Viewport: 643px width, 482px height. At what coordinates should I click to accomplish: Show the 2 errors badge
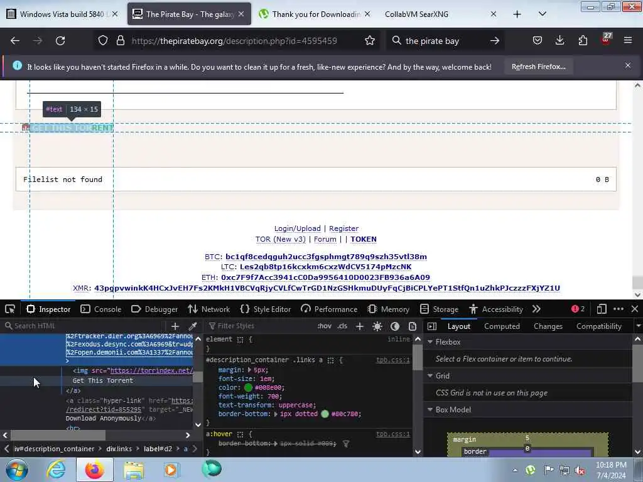click(578, 309)
